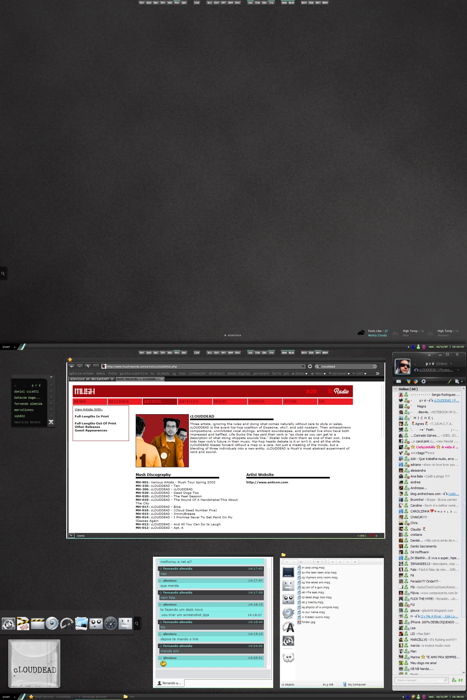This screenshot has width=467, height=700.
Task: Click the messenger profile avatar photo
Action: [x=402, y=366]
